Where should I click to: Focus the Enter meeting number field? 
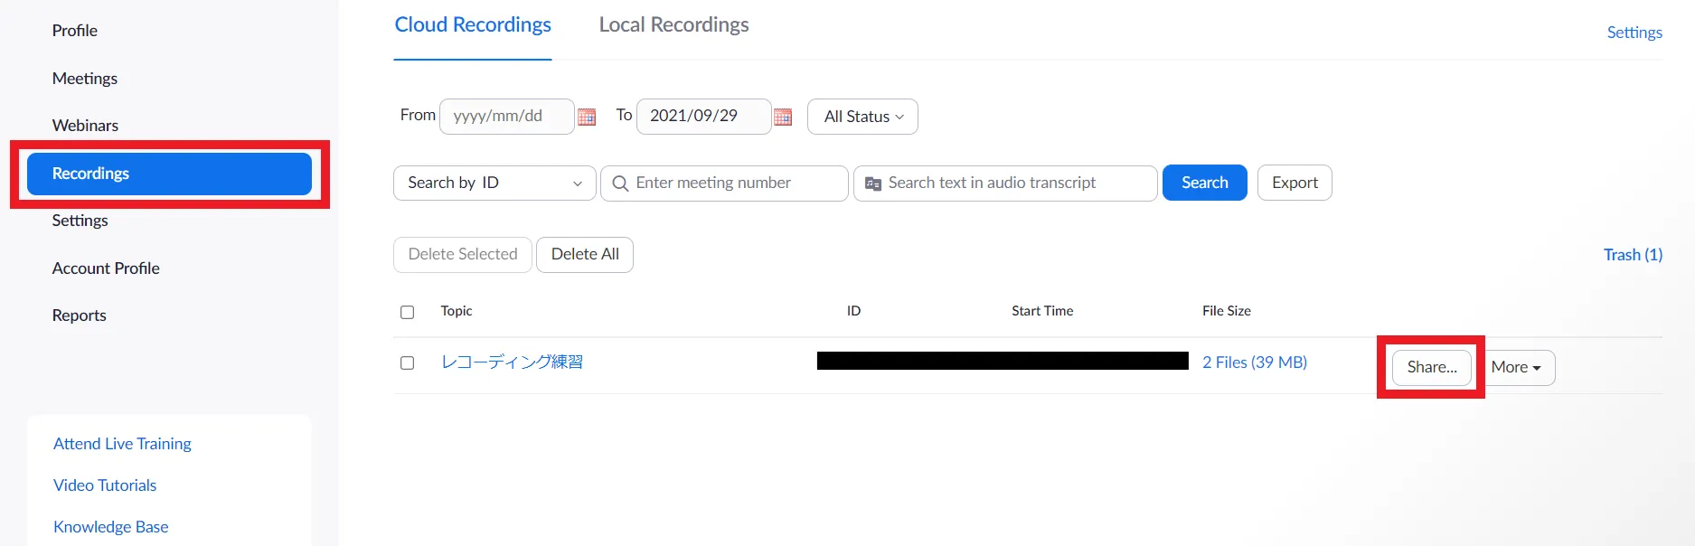click(724, 184)
